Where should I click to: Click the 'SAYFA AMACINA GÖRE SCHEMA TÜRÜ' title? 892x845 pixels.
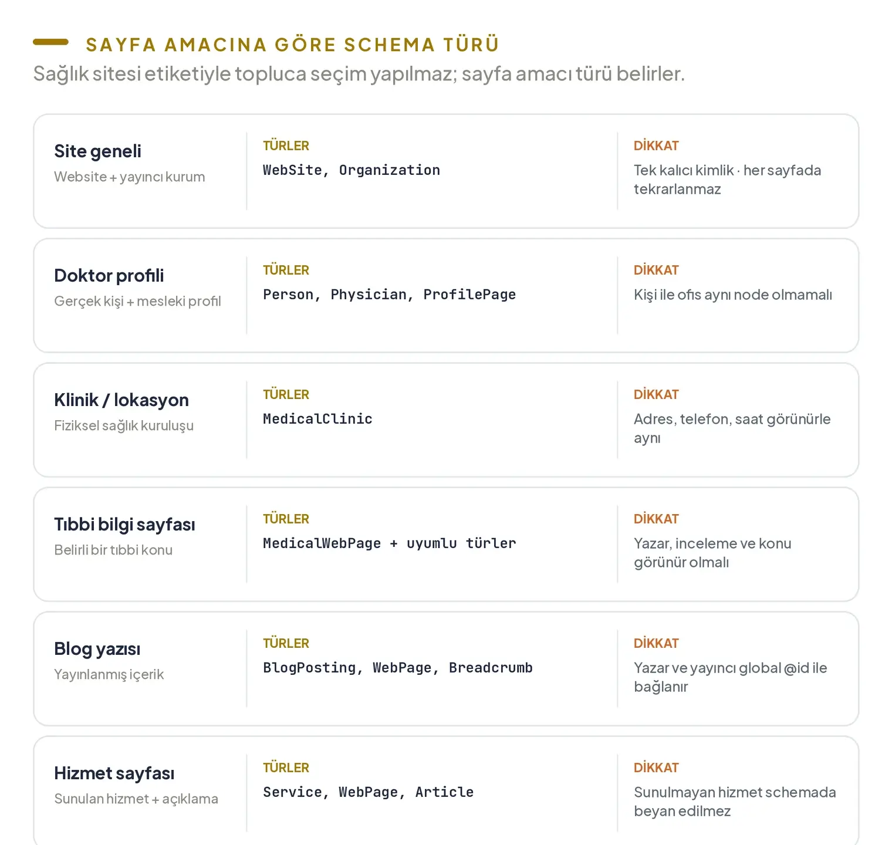point(292,45)
